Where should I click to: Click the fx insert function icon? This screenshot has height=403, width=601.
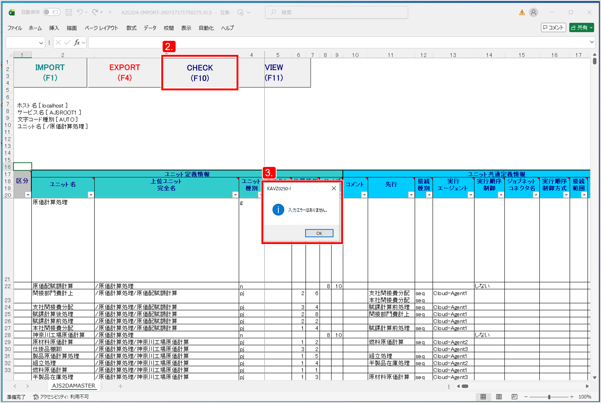[77, 42]
